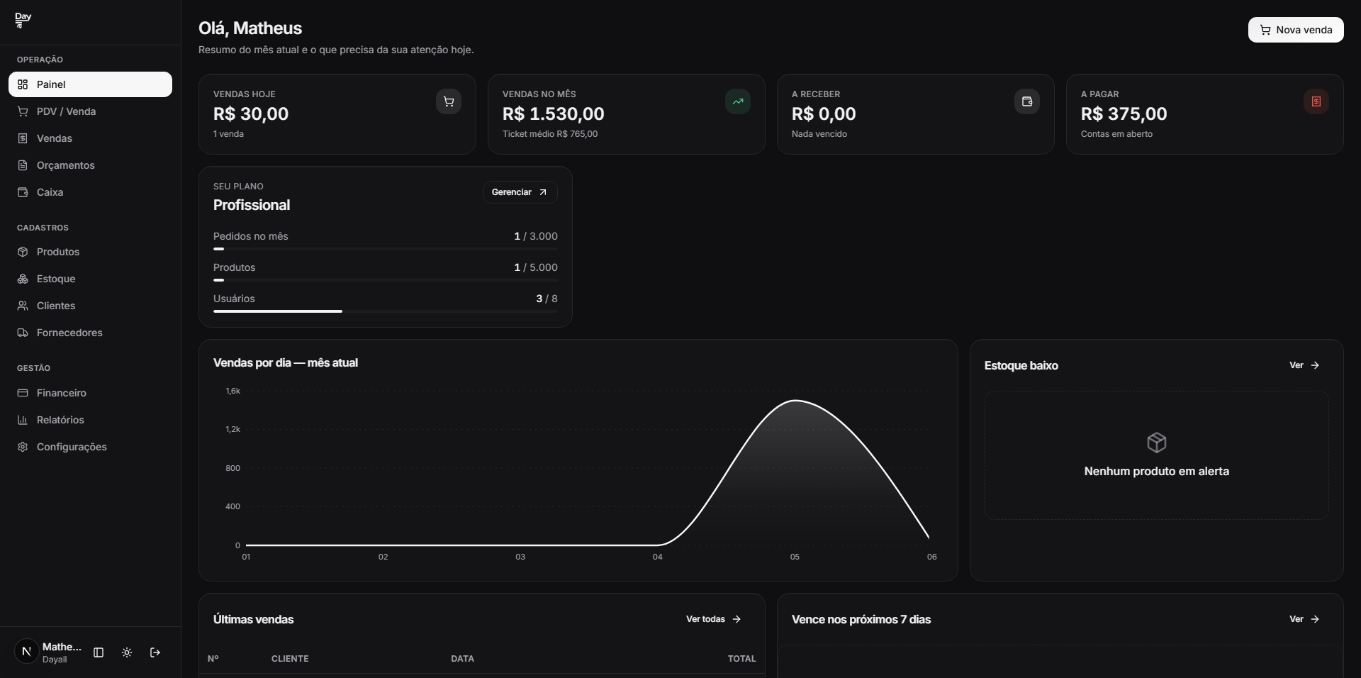Click the peak of the sales chart at 05
Screen dimensions: 1361x678
795,401
